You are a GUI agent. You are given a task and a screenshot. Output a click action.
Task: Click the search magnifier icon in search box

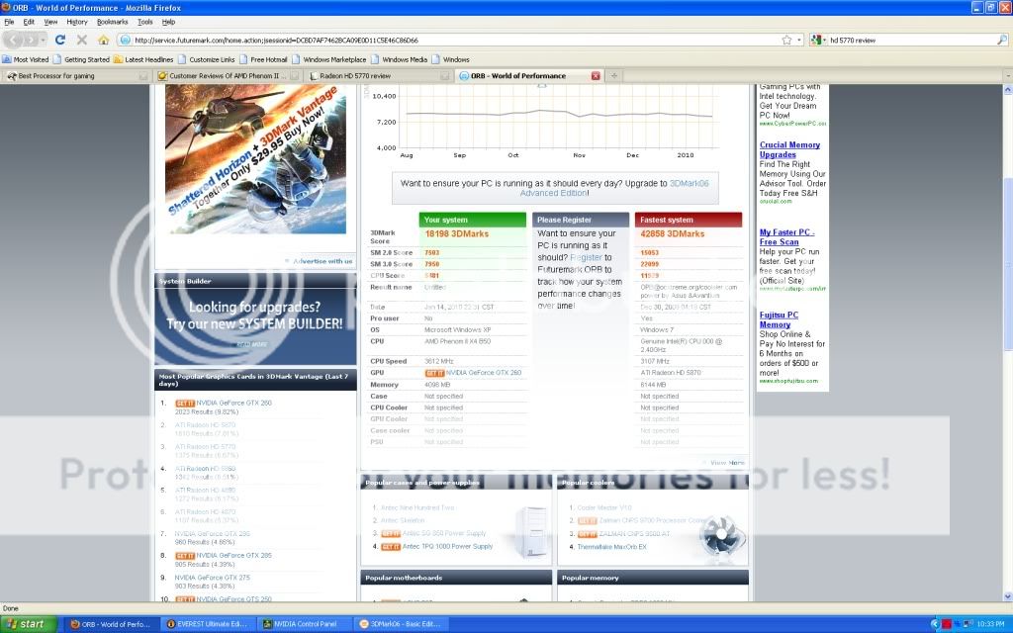tap(1001, 40)
